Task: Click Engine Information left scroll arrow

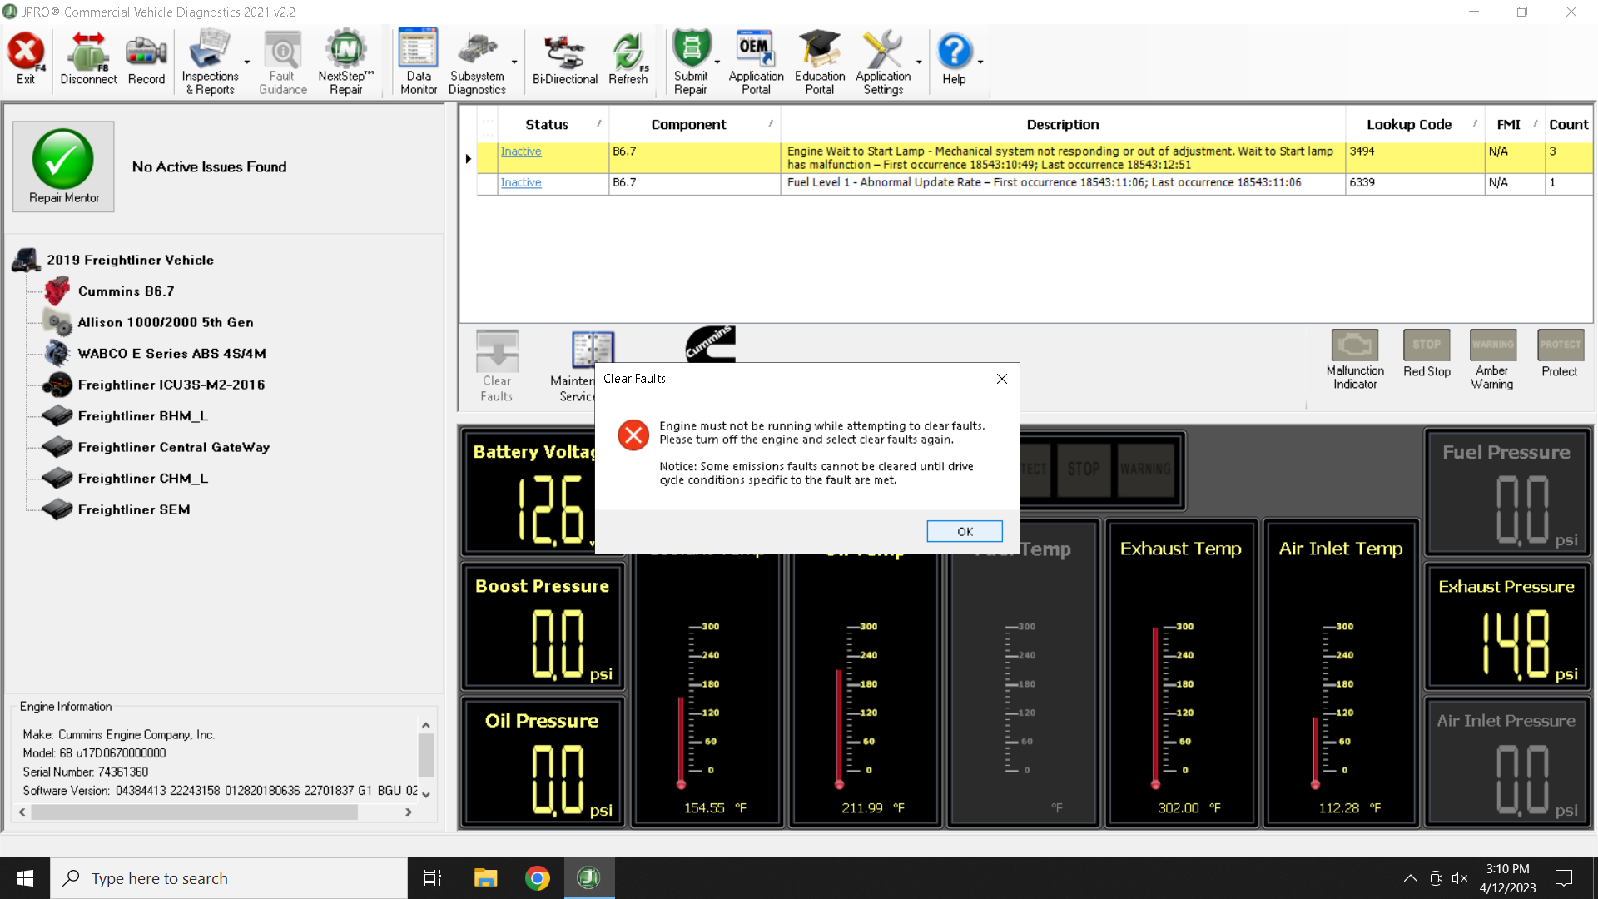Action: [x=22, y=812]
